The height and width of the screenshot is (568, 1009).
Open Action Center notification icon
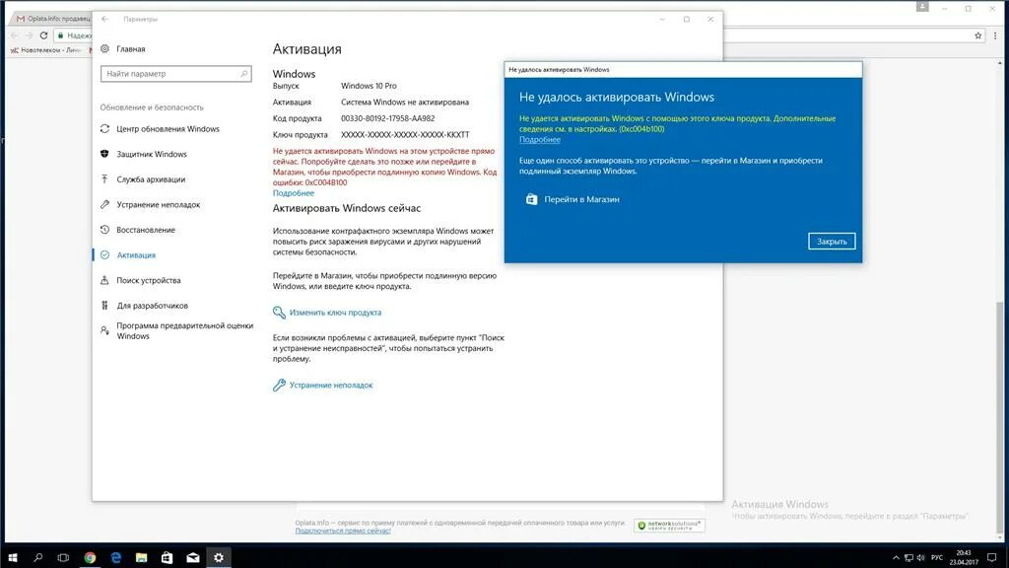click(x=991, y=558)
